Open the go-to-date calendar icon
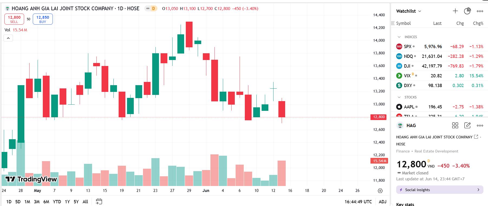 (x=99, y=201)
